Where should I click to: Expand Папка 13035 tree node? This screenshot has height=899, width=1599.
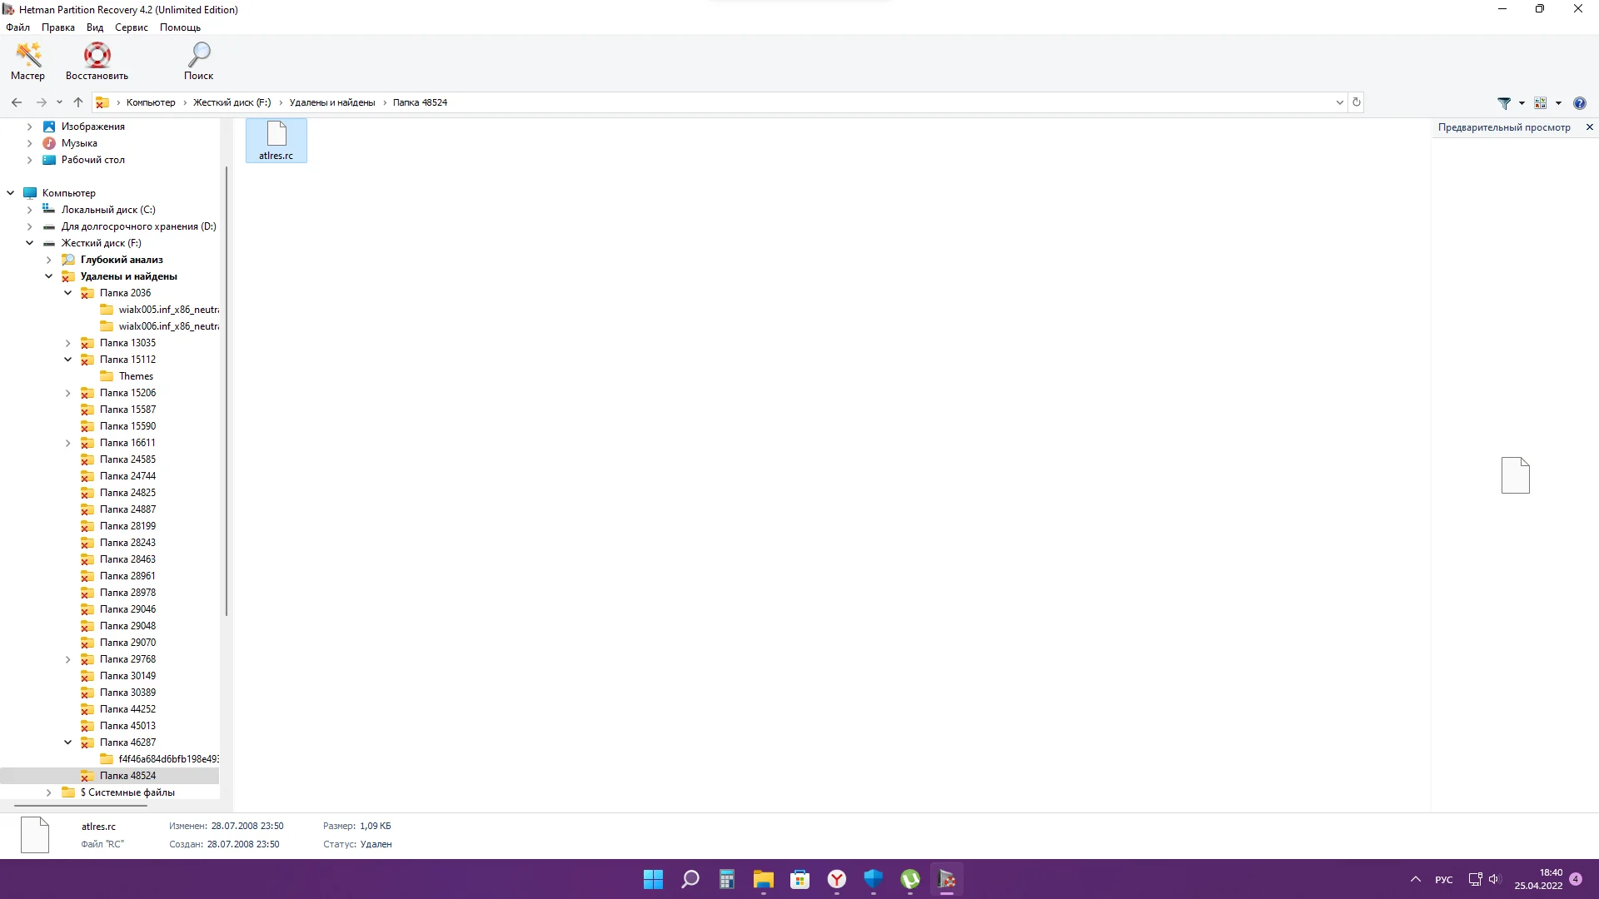pyautogui.click(x=68, y=343)
